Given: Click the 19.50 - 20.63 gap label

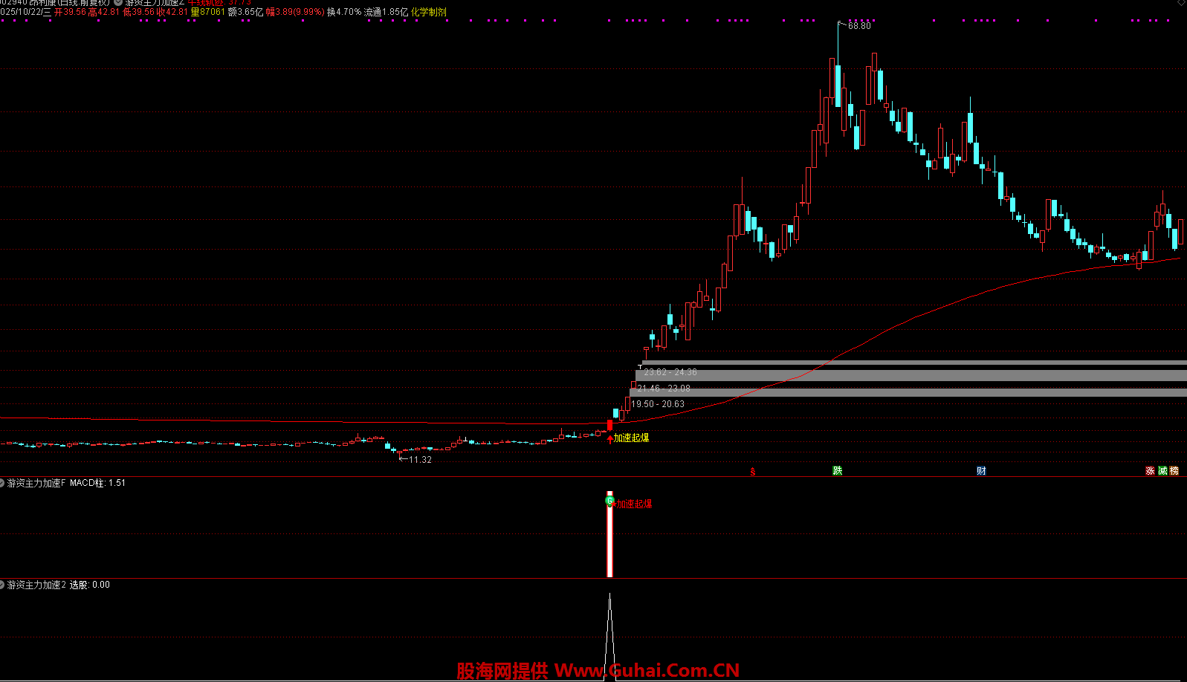Looking at the screenshot, I should 658,404.
